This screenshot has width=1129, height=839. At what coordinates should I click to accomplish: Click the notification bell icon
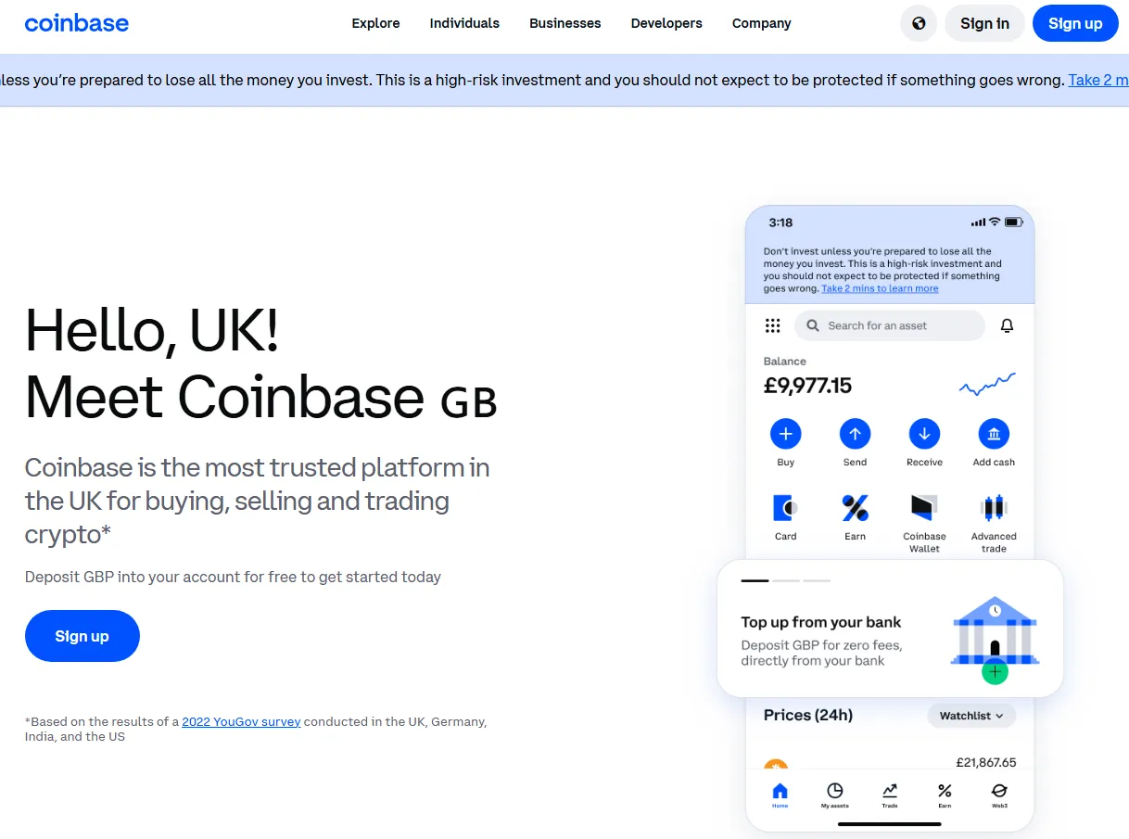pos(1007,325)
